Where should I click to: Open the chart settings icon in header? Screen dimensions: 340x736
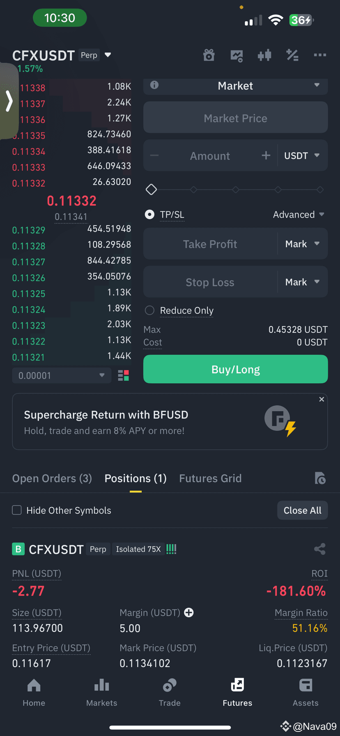pos(237,55)
